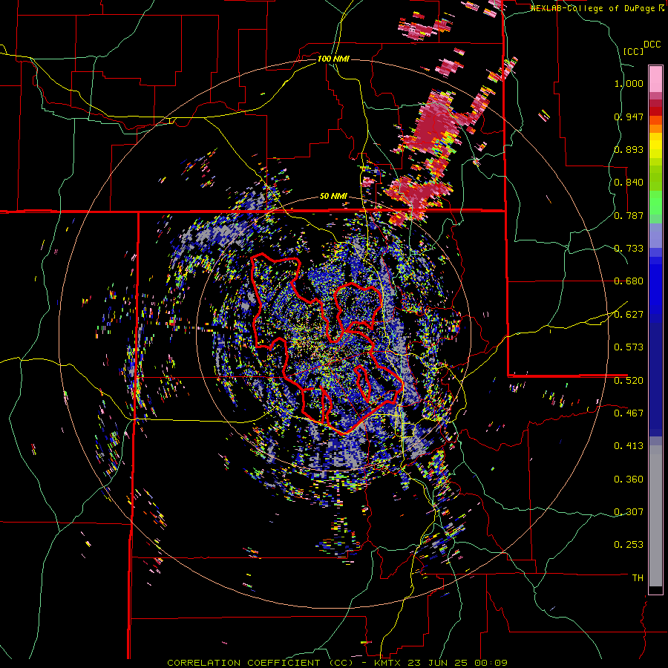Click the TH threshold label
This screenshot has width=668, height=668.
click(x=638, y=578)
